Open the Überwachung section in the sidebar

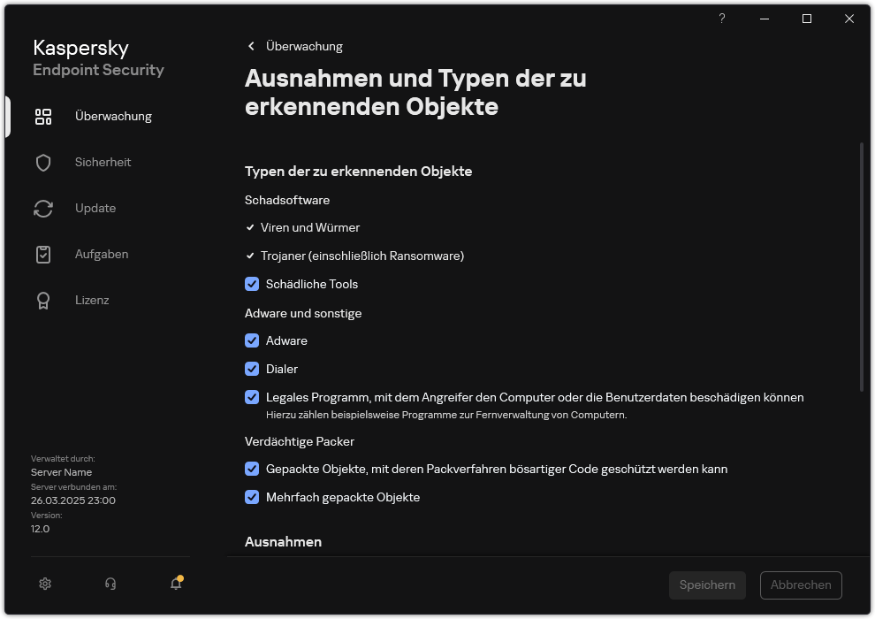tap(113, 116)
